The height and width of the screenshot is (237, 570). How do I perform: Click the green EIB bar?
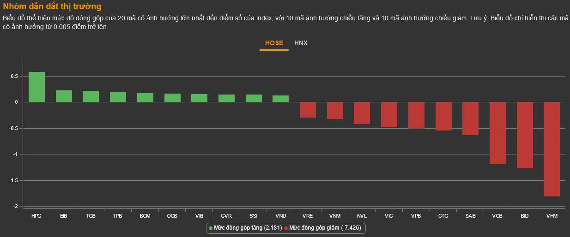tap(64, 96)
